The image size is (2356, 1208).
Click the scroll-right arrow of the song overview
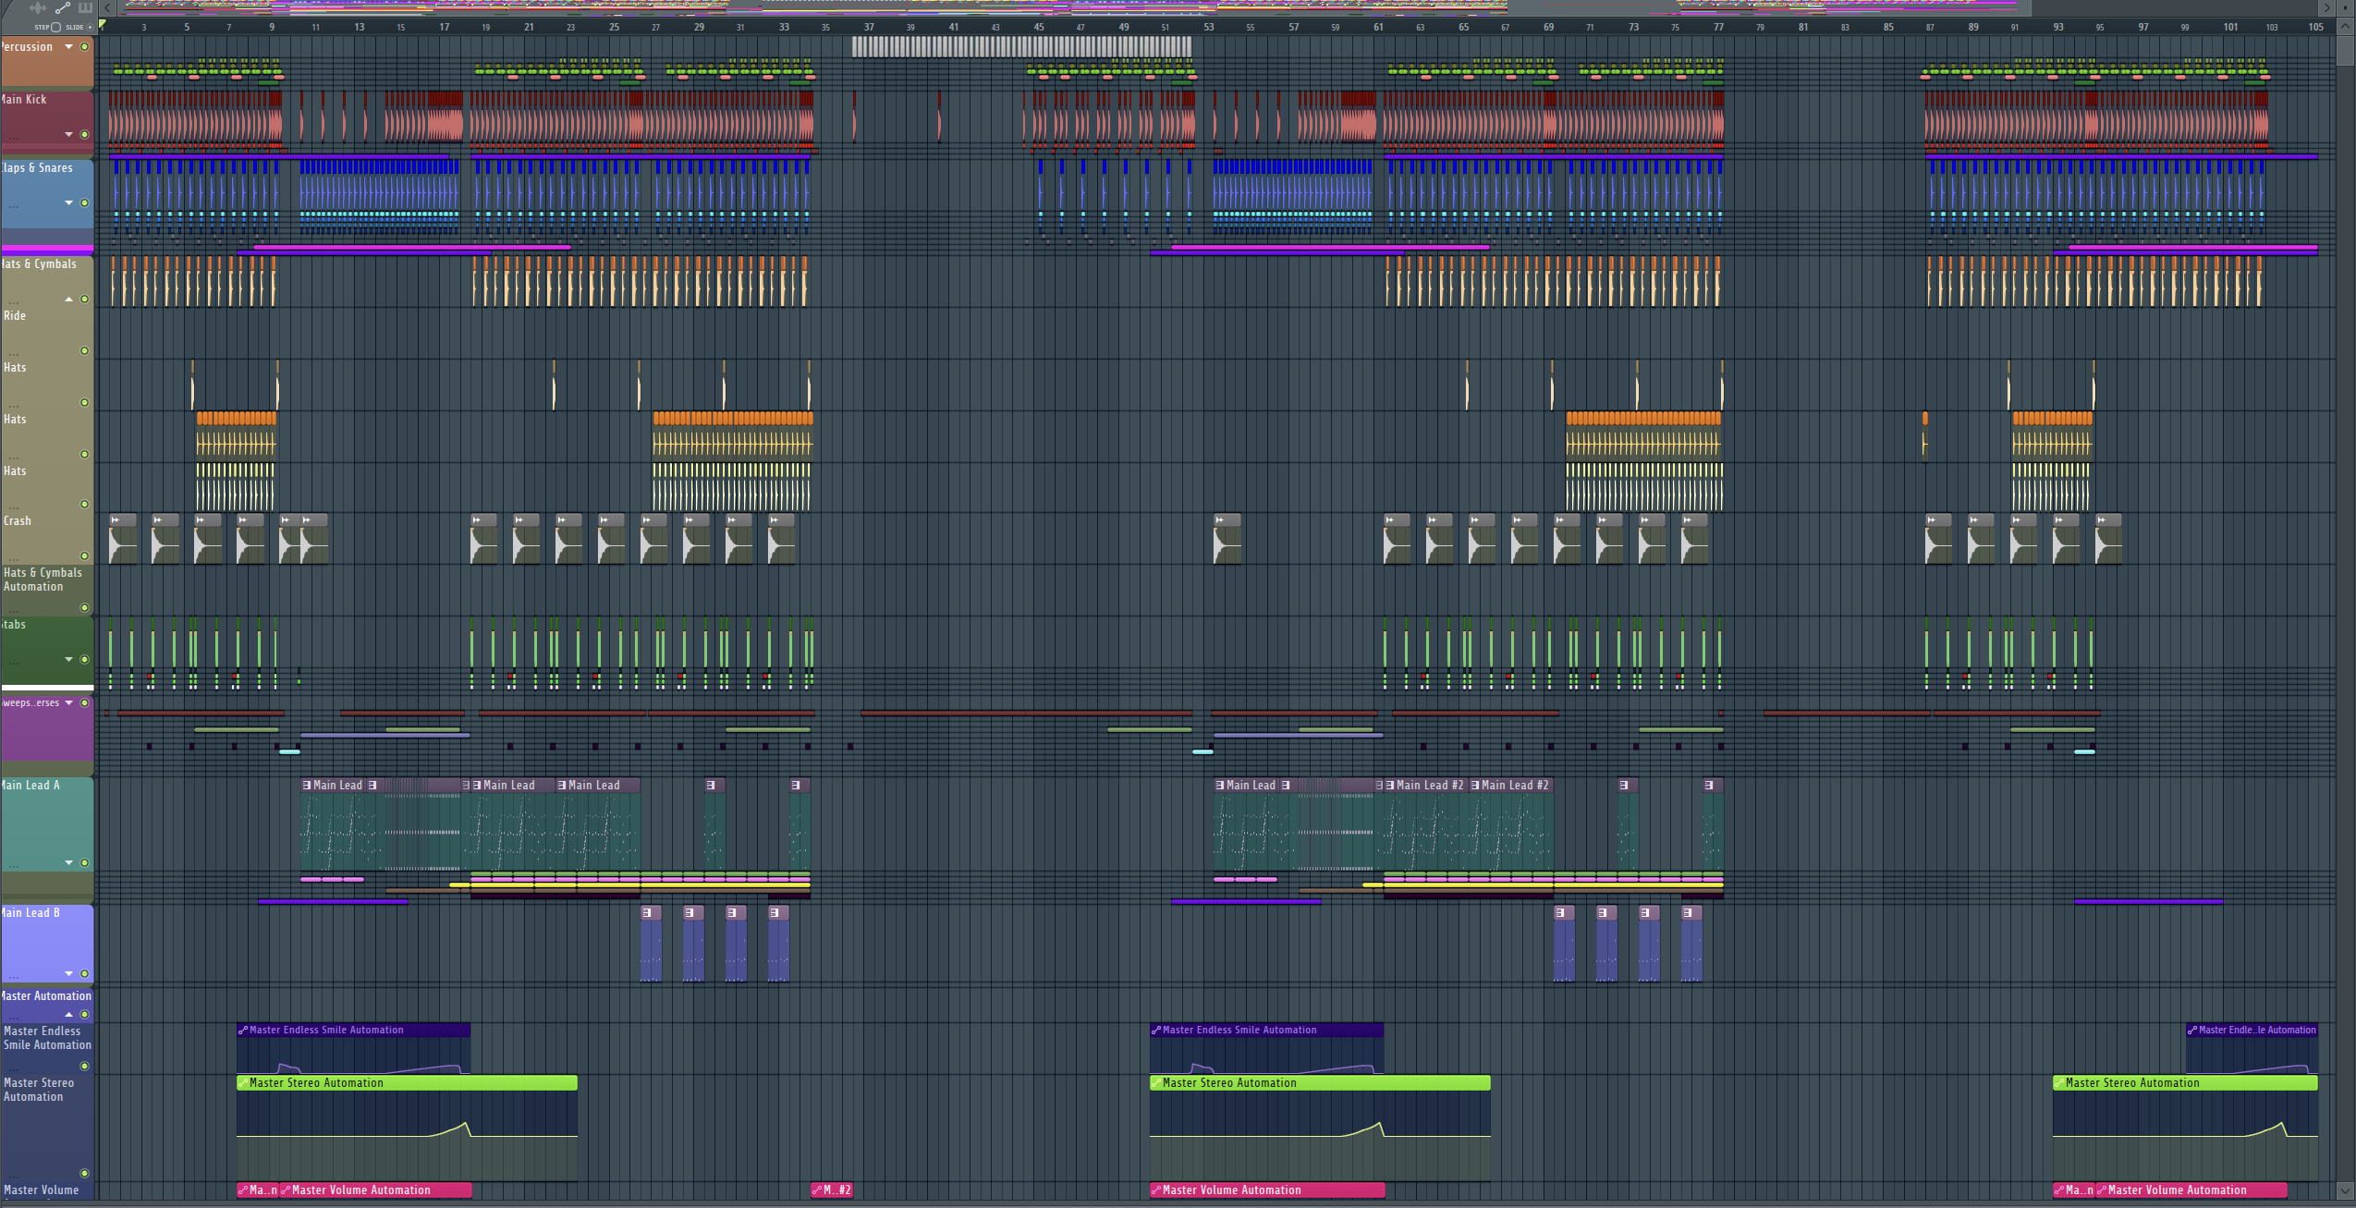coord(2325,7)
